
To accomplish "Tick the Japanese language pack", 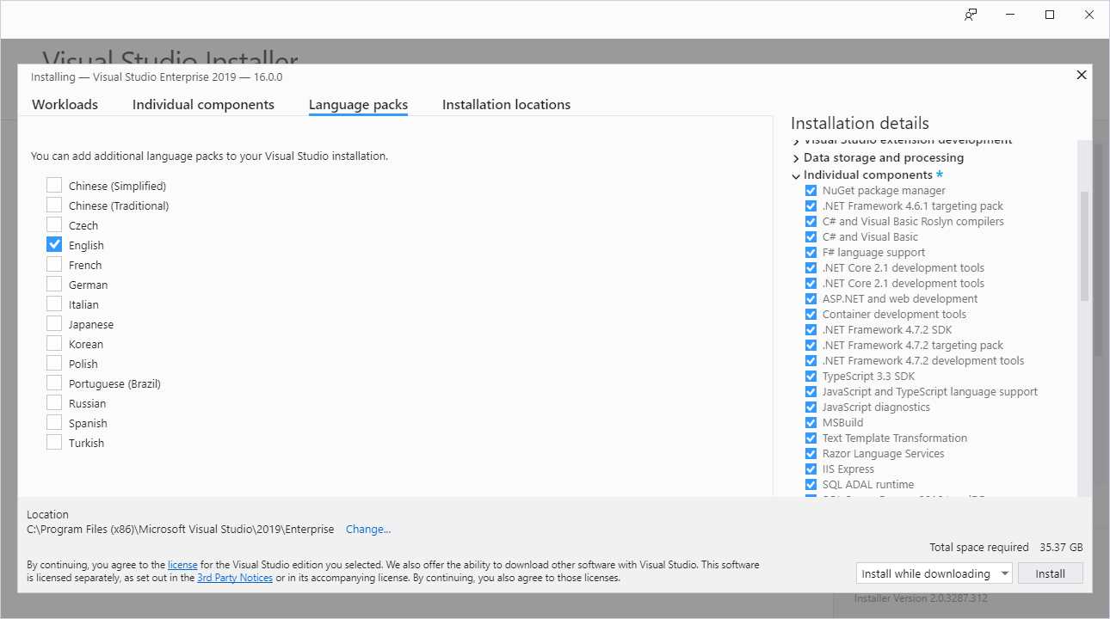I will pyautogui.click(x=54, y=323).
